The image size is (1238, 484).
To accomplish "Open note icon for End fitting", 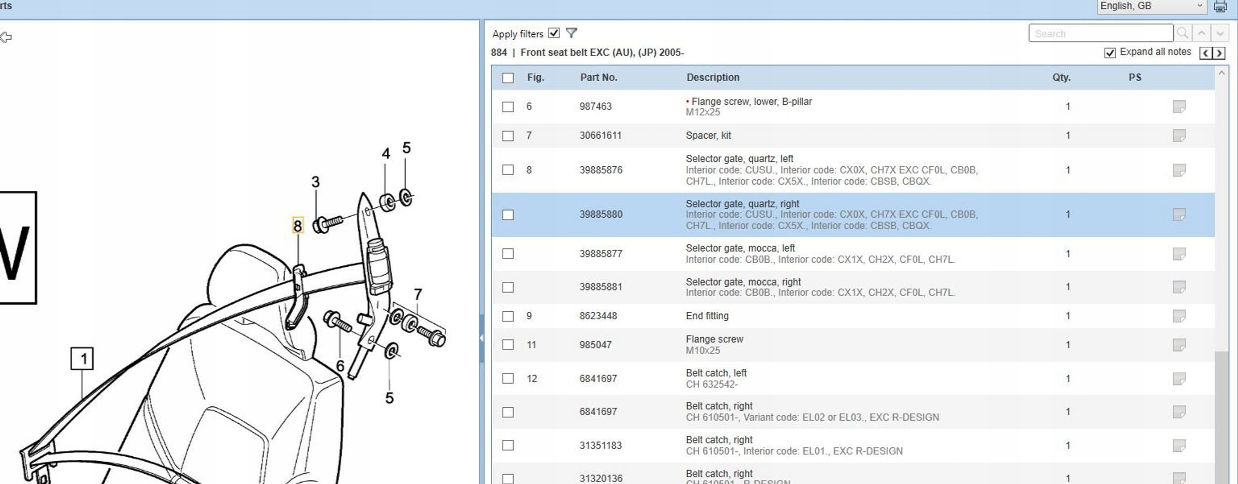I will click(1179, 316).
